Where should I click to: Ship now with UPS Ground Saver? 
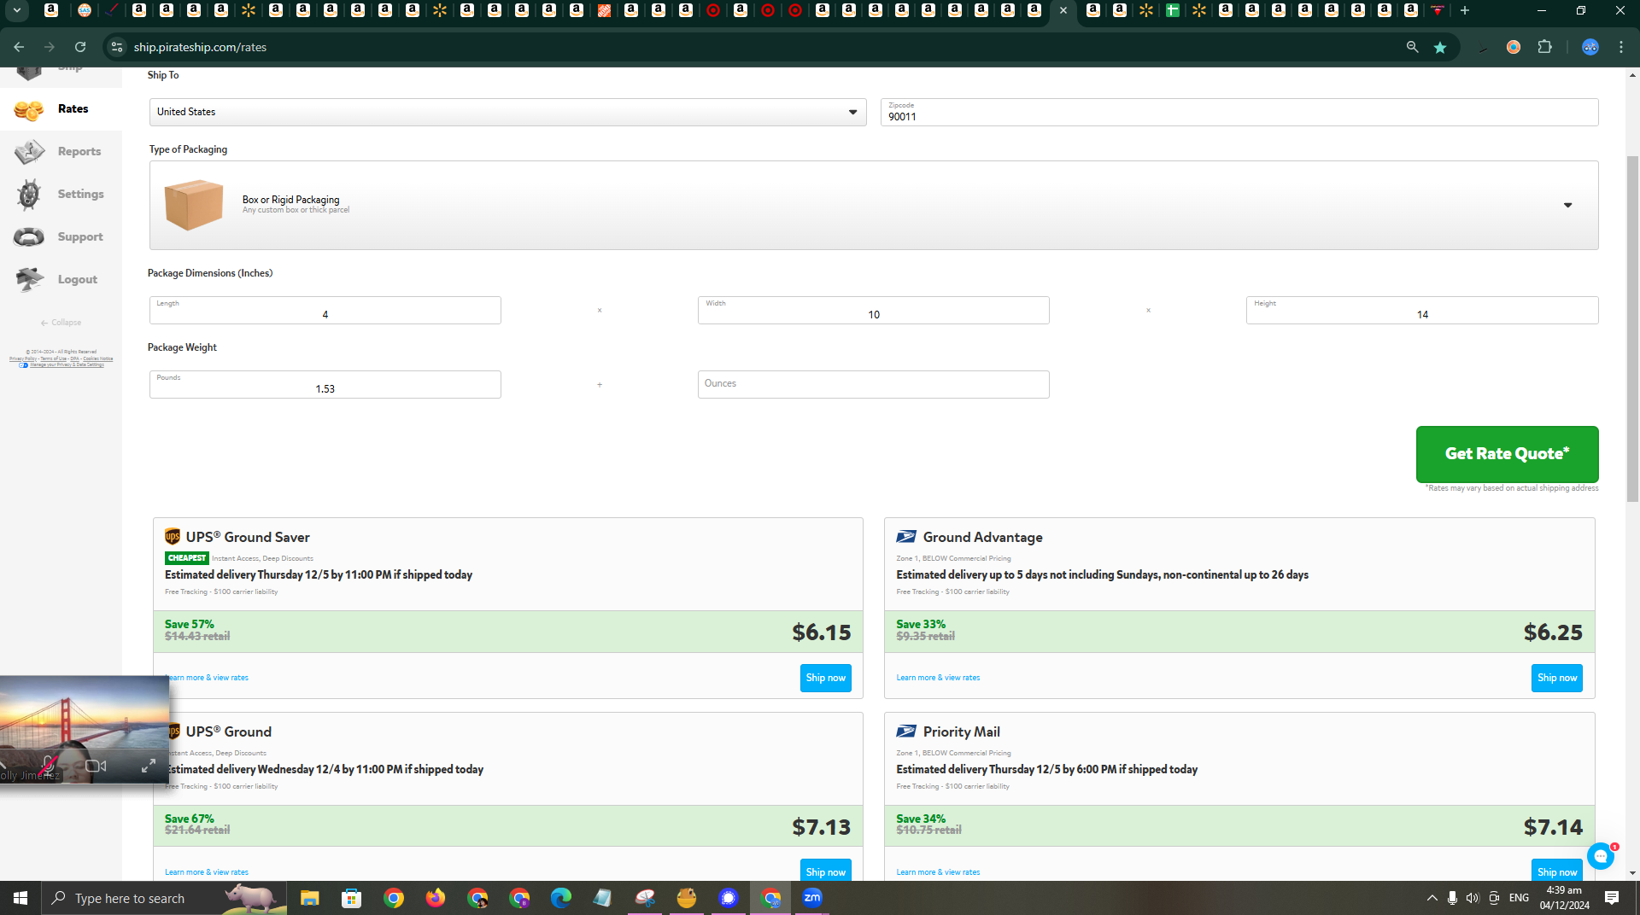pos(825,678)
